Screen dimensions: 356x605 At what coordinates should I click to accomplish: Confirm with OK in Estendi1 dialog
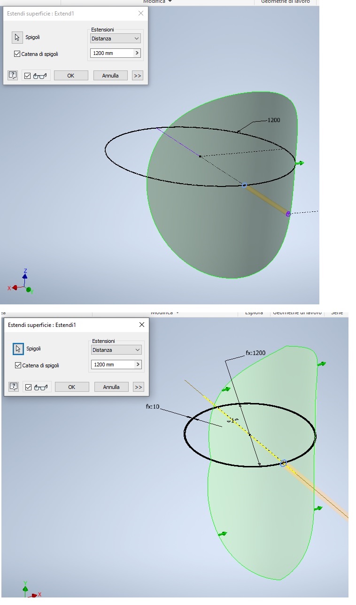[x=72, y=387]
